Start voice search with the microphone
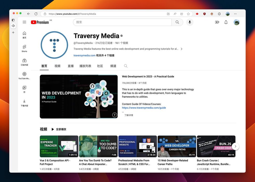 click(x=190, y=22)
